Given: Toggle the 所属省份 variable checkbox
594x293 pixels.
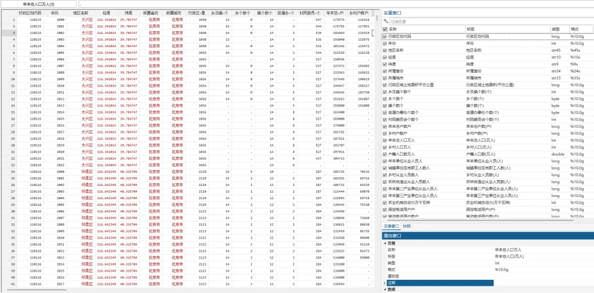Looking at the screenshot, I should click(385, 71).
